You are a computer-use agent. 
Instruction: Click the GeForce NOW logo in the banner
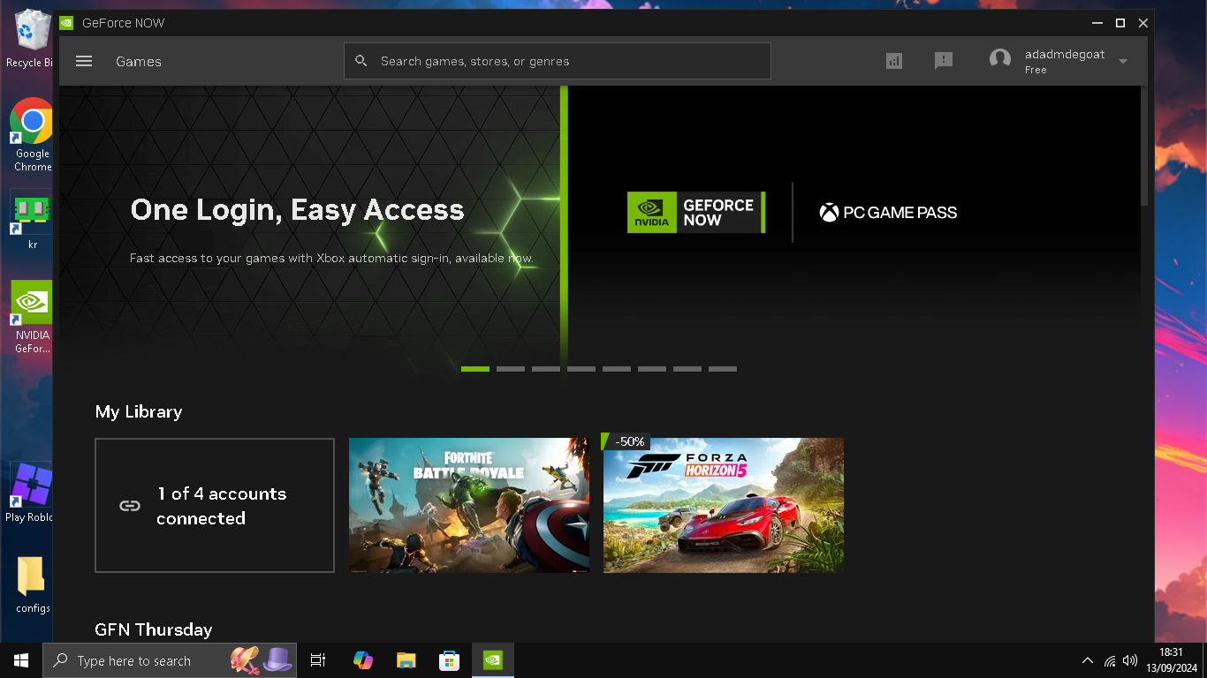(x=696, y=212)
